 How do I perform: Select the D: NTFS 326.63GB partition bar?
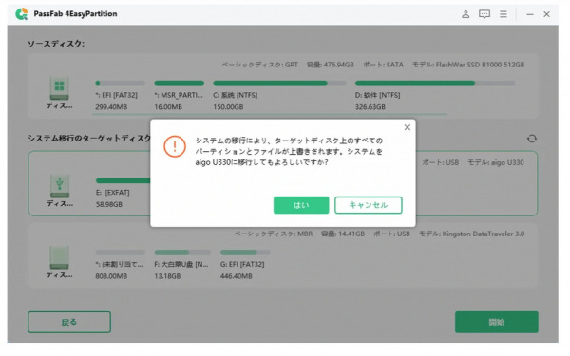(x=435, y=84)
